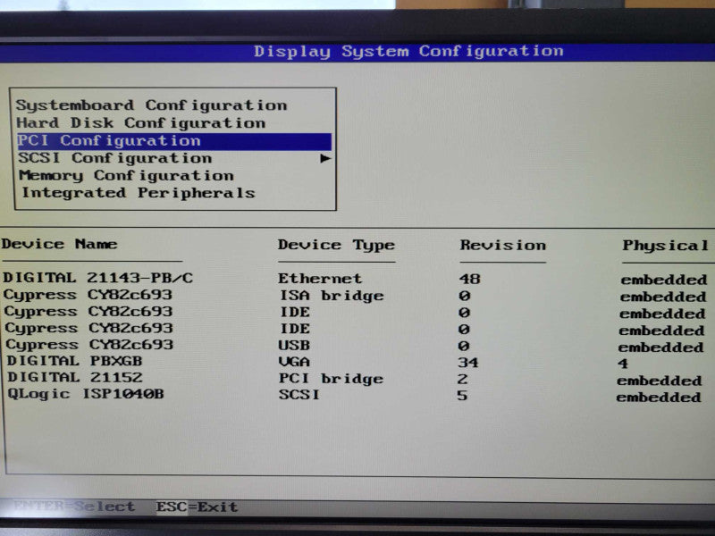715x536 pixels.
Task: Select highlighted PCI Configuration entry
Action: [174, 141]
